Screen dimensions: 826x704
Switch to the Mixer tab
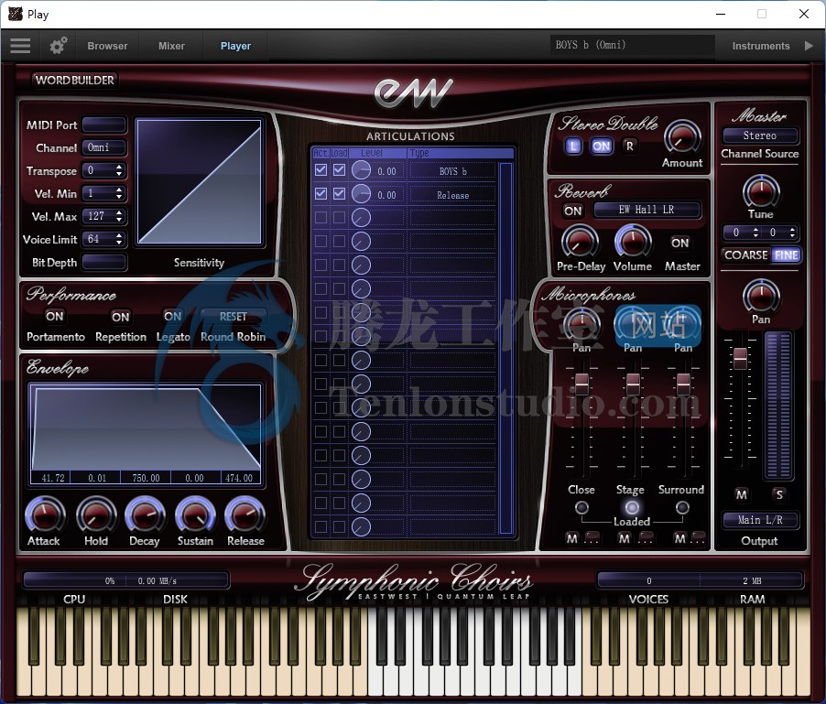[x=172, y=46]
